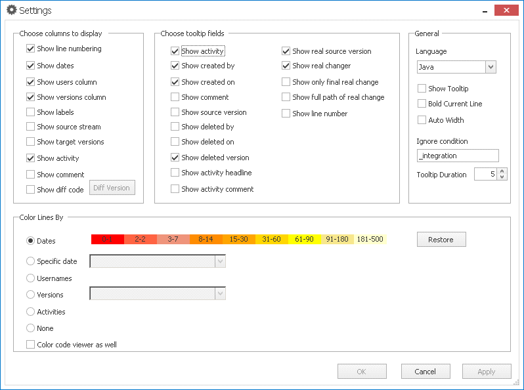This screenshot has height=390, width=524.
Task: Click the Cancel button
Action: tap(426, 372)
